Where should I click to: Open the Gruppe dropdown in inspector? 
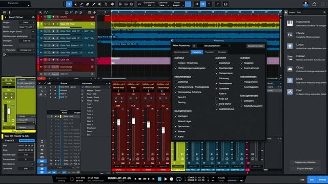click(27, 22)
